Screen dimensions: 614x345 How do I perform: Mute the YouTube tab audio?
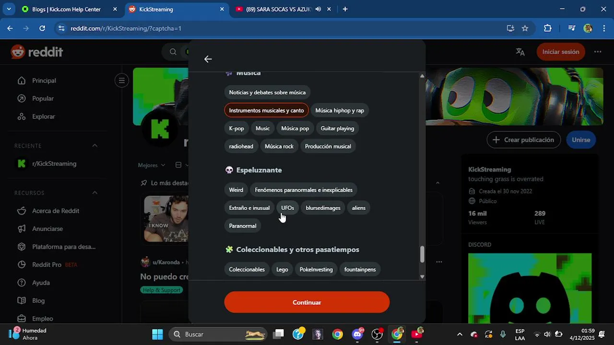click(x=318, y=9)
